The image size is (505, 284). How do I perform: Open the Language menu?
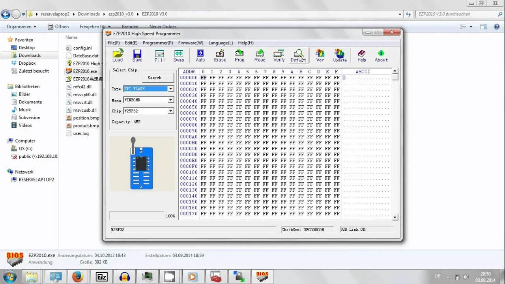tap(220, 43)
